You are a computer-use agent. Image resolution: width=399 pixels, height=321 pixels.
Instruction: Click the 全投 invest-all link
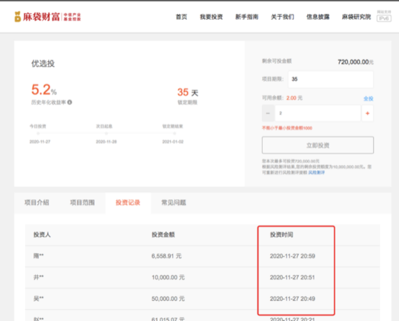tap(368, 98)
